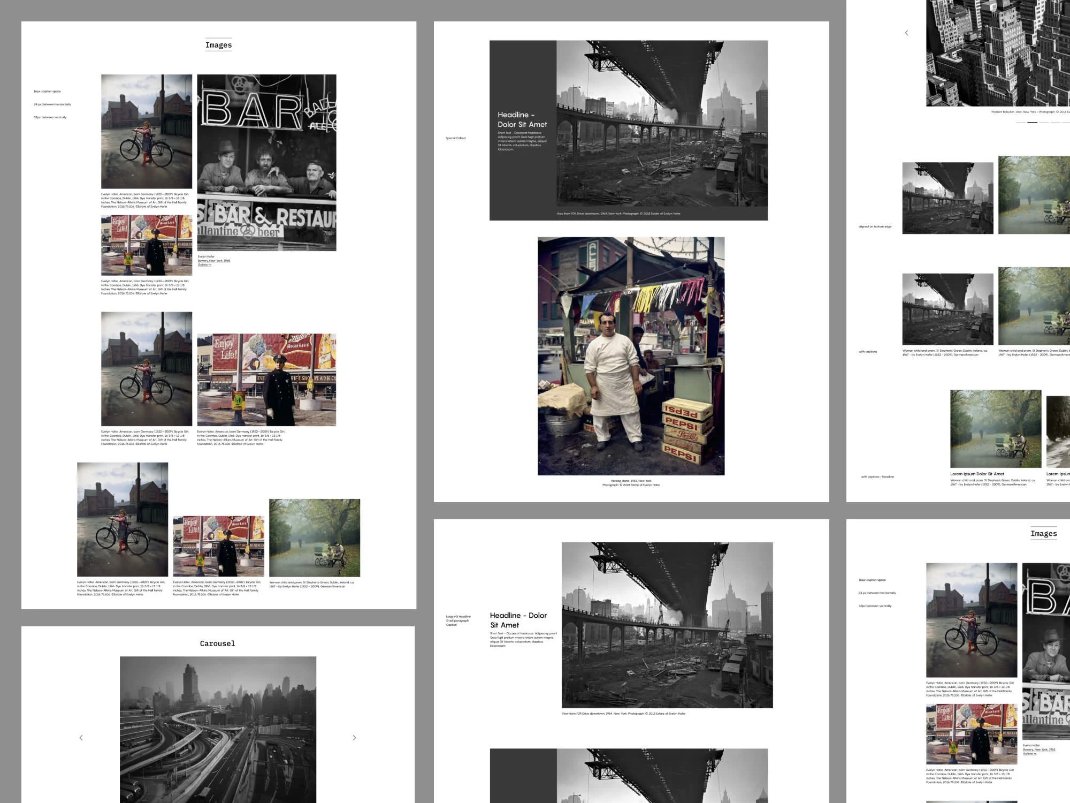Click the 'Lorem Ipsum Dolor Sit Amet' headline

(x=977, y=474)
